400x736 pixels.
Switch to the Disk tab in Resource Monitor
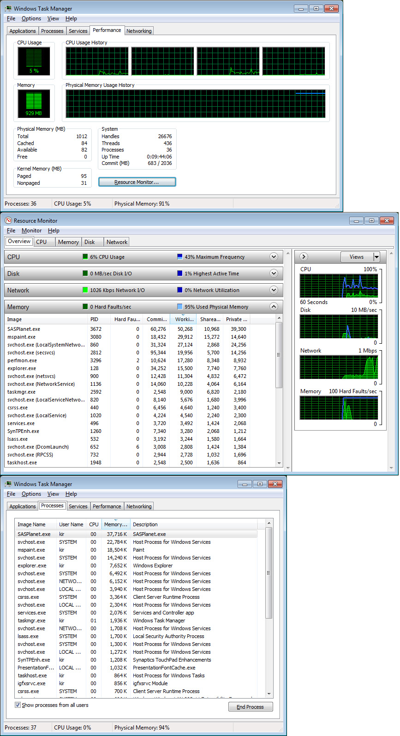[90, 242]
